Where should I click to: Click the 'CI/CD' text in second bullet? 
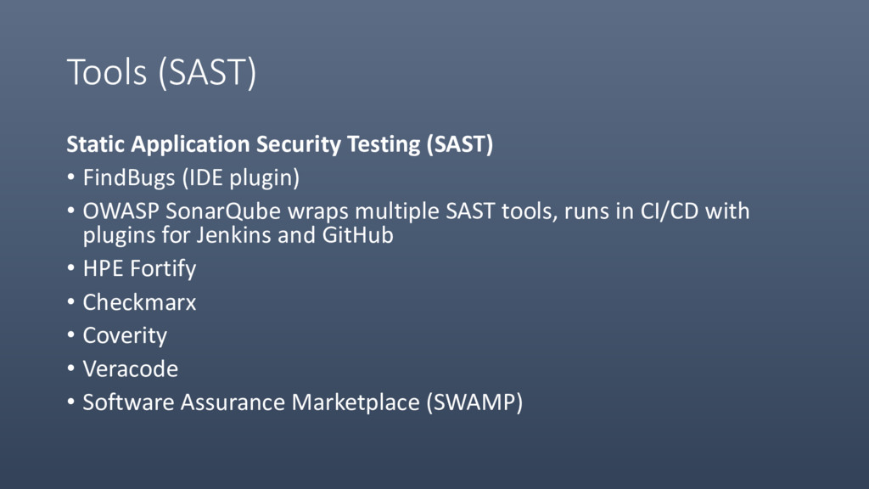point(670,211)
